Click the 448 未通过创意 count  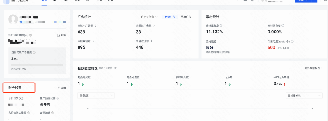[x=140, y=47]
